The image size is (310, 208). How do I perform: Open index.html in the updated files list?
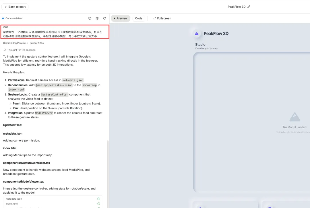pyautogui.click(x=11, y=204)
